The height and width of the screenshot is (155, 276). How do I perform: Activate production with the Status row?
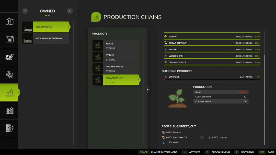tap(220, 92)
